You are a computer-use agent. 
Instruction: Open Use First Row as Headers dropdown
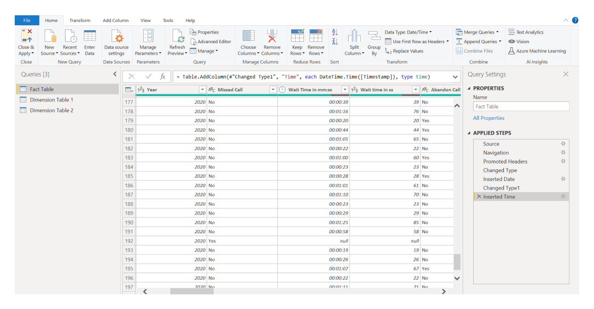point(417,41)
